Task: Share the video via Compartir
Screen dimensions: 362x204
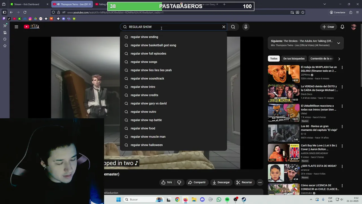Action: coord(197,182)
